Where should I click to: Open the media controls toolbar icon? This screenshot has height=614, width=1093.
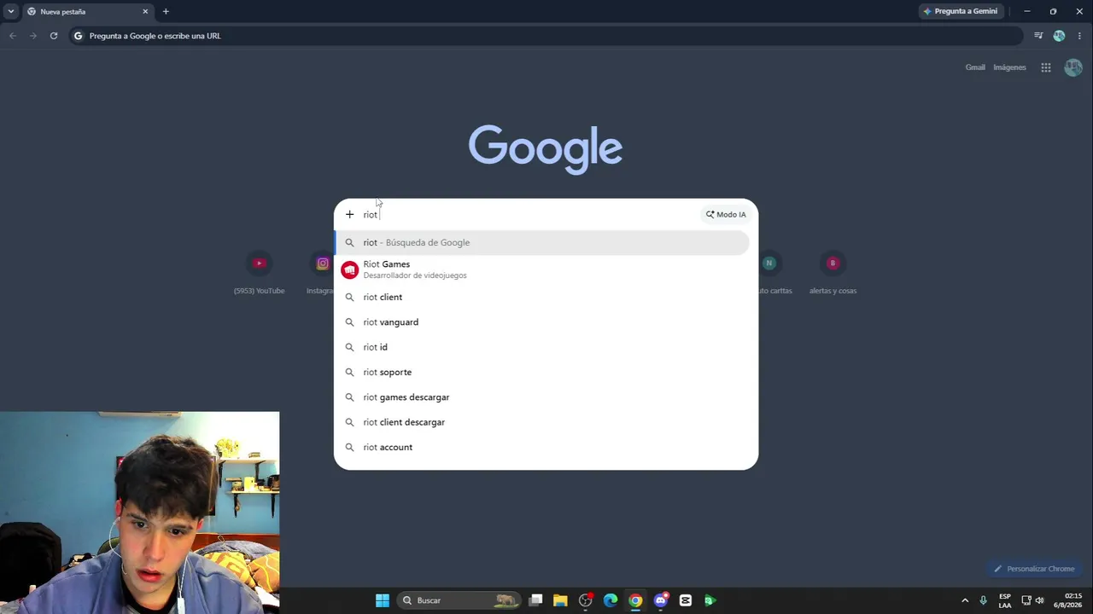[1038, 36]
